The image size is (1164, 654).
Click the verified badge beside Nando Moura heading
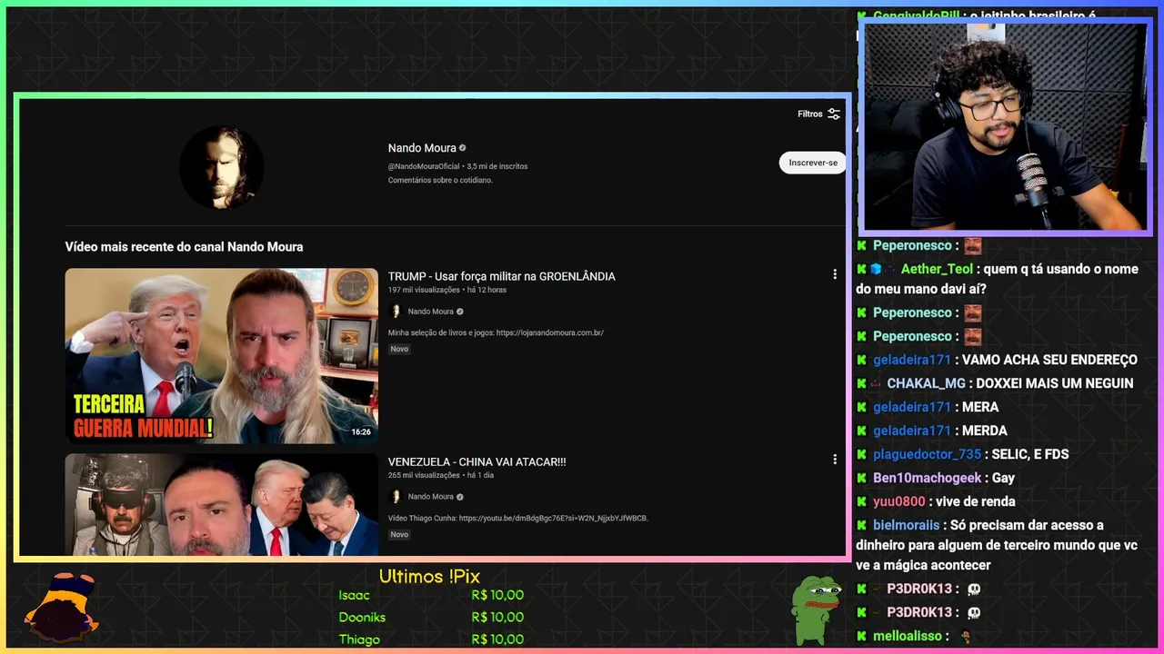click(x=463, y=148)
